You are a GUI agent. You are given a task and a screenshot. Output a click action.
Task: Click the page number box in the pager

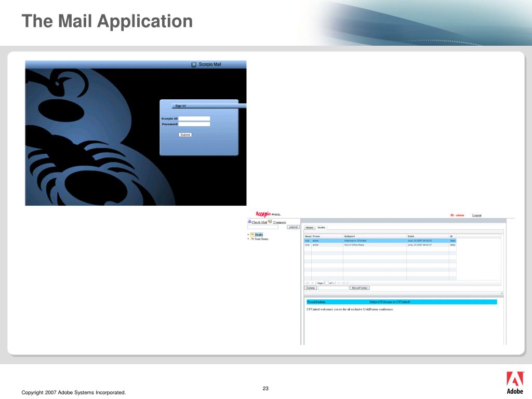click(x=326, y=283)
